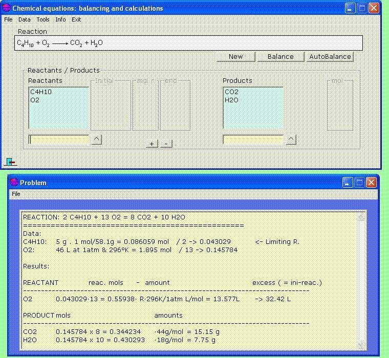Click the exit door icon at bottom-left
Image resolution: width=389 pixels, height=358 pixels.
10,162
